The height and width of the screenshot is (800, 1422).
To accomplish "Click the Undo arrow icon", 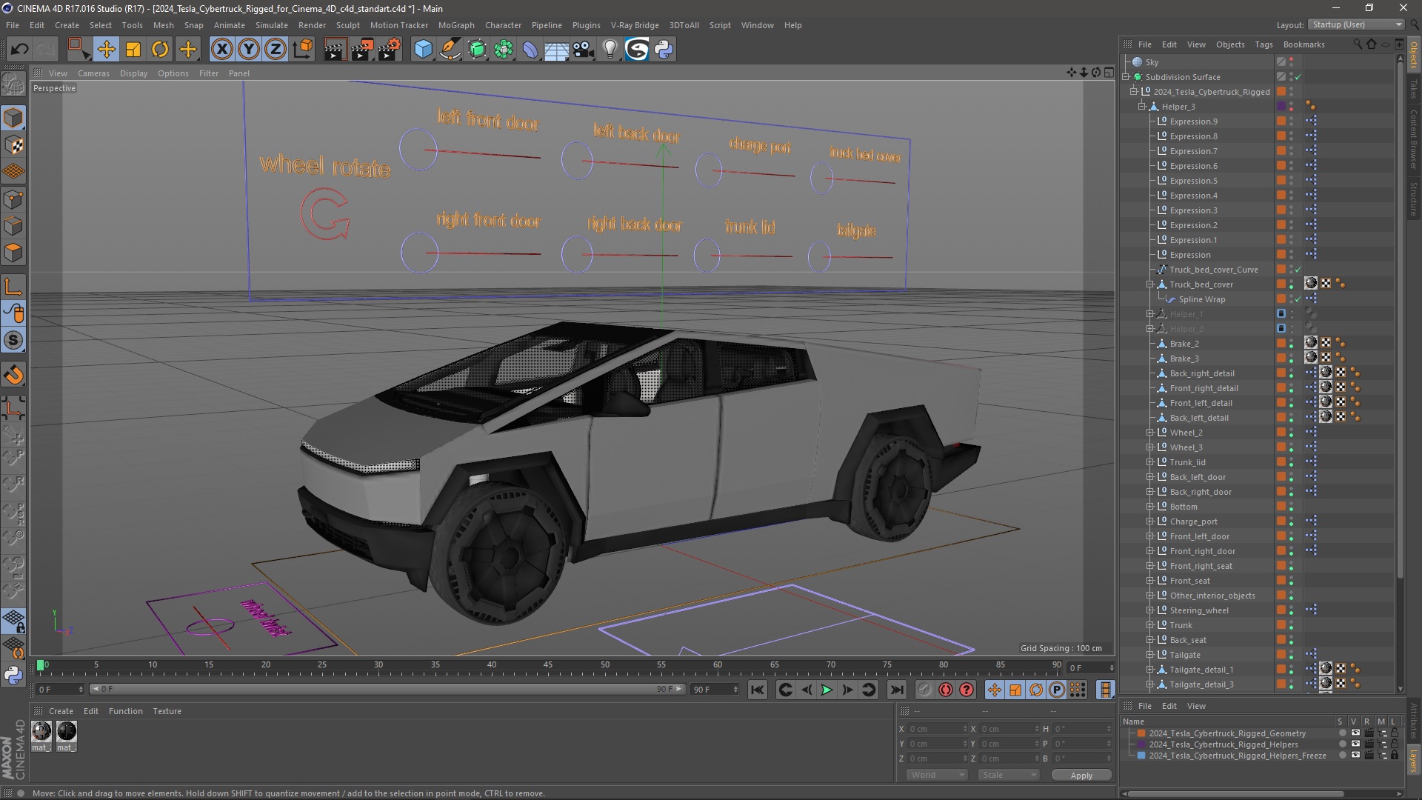I will click(x=20, y=50).
